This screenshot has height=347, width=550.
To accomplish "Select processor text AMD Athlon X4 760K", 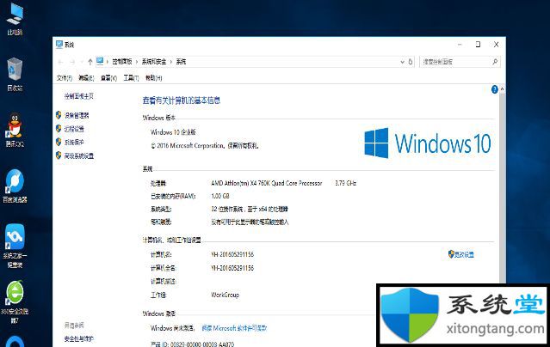I will pos(267,183).
